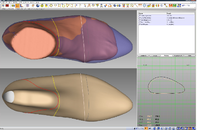This screenshot has height=130, width=197.
Task: Click the house icon in toolbar
Action: 153,5
